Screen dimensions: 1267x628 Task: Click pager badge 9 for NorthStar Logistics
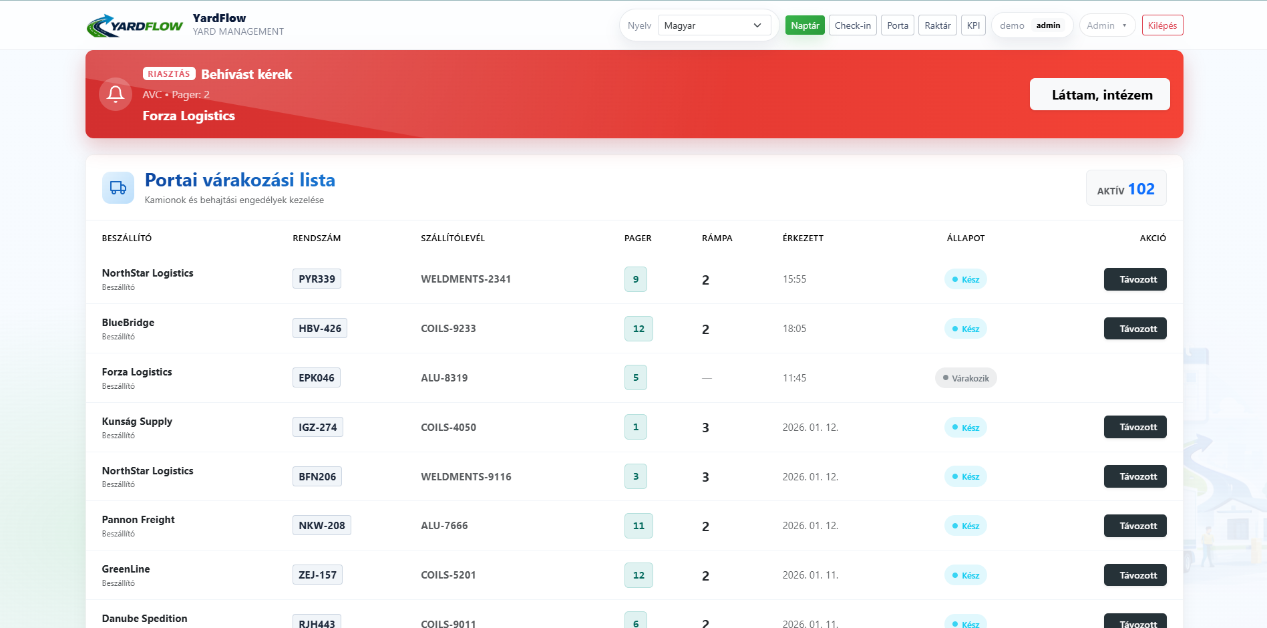635,279
